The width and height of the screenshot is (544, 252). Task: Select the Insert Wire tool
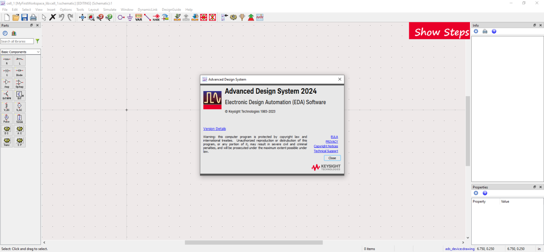pos(147,17)
